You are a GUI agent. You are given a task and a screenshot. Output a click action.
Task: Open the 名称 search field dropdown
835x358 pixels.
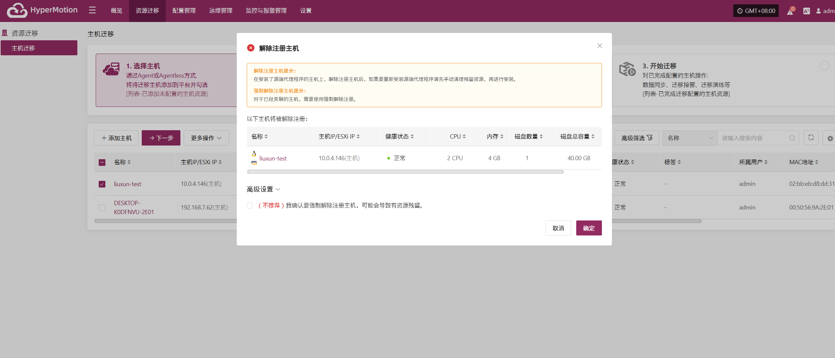tap(690, 138)
